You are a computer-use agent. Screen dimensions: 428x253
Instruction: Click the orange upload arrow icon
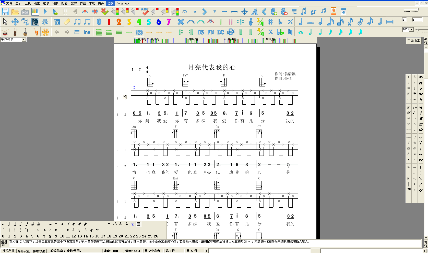(334, 11)
